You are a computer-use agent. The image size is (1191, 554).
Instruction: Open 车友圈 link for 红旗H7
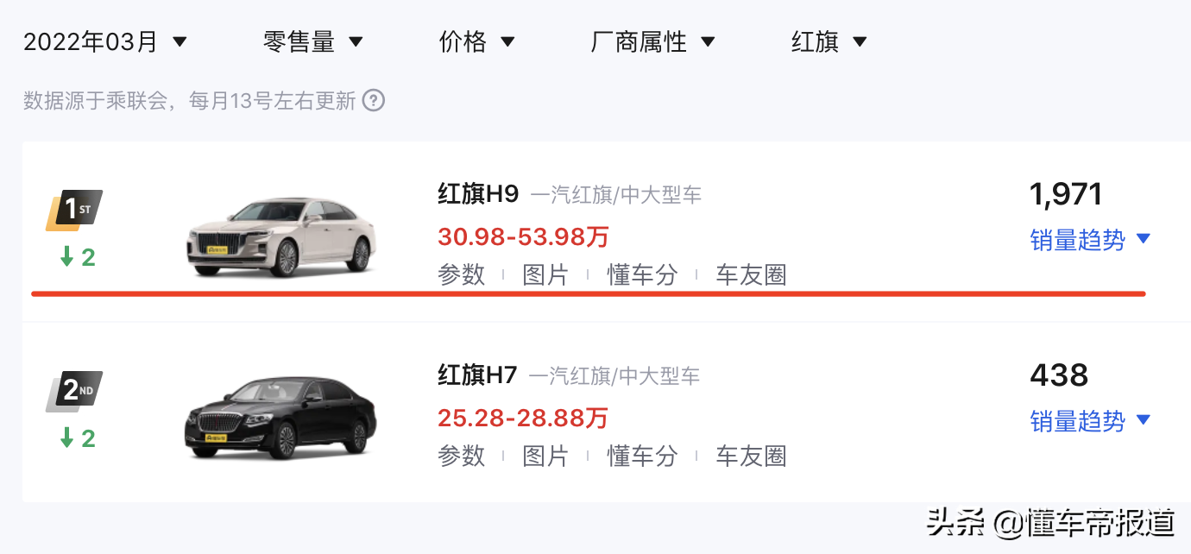(x=751, y=456)
